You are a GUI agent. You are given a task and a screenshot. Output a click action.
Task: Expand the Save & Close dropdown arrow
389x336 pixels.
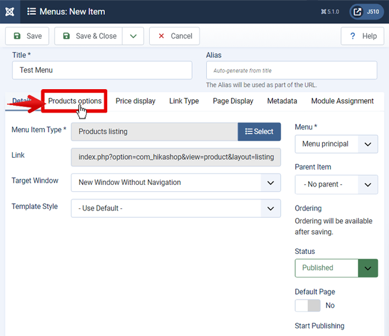133,36
